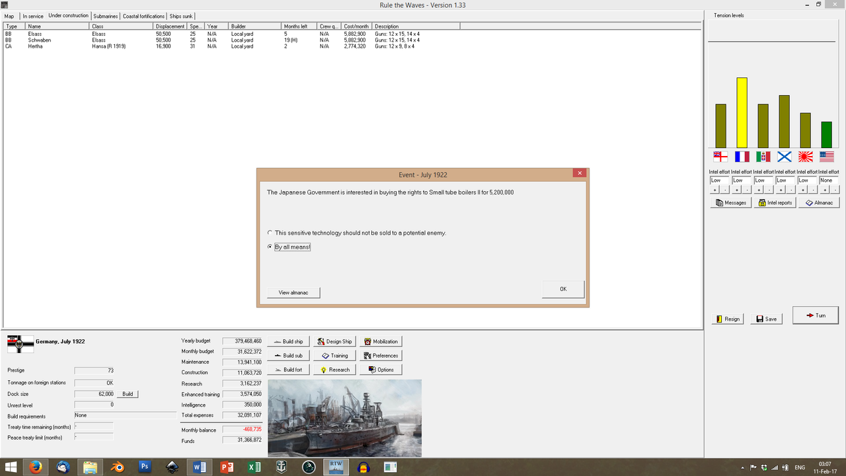Image resolution: width=846 pixels, height=476 pixels.
Task: Click the Resign button
Action: pos(728,319)
